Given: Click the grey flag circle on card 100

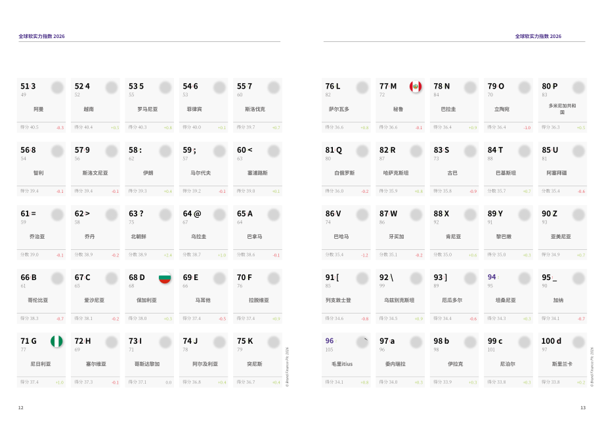Looking at the screenshot, I should click(x=578, y=342).
